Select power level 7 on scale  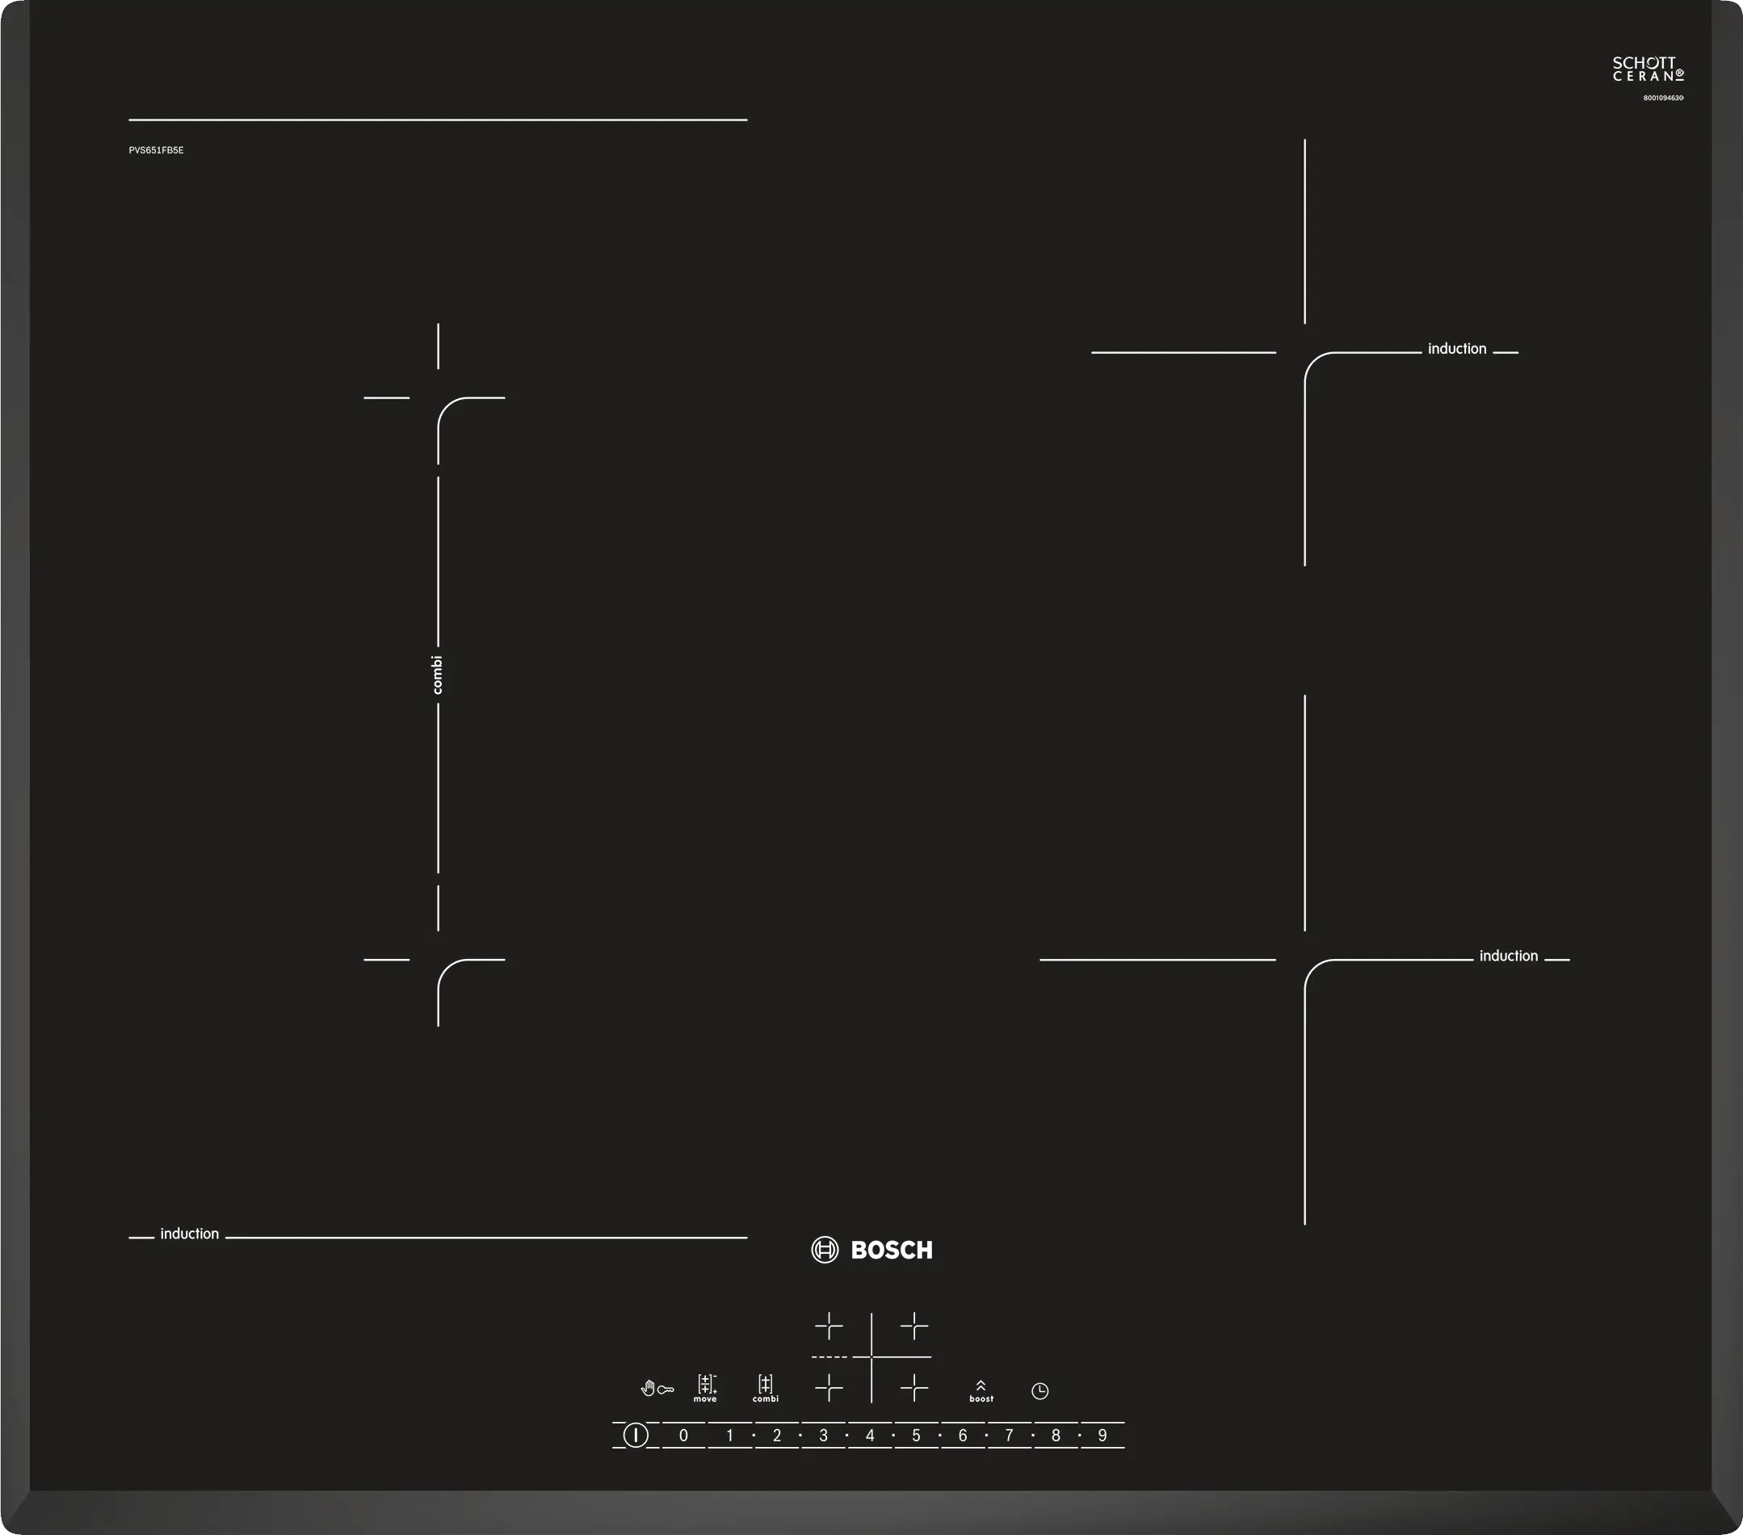pos(1009,1435)
